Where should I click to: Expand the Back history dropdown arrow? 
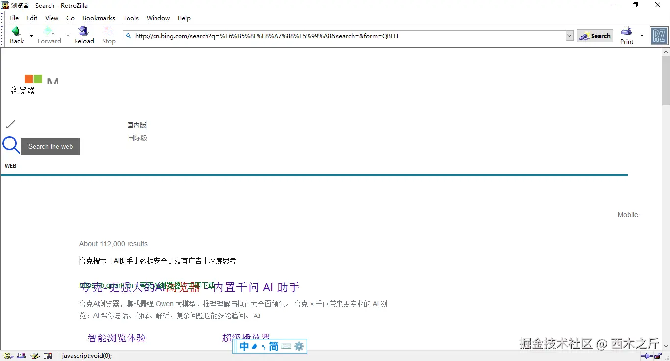(31, 36)
